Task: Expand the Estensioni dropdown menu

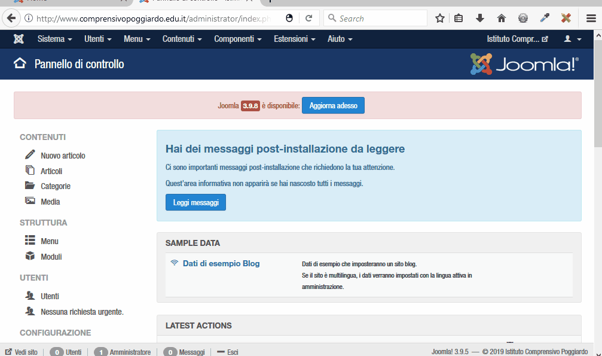Action: pos(295,39)
